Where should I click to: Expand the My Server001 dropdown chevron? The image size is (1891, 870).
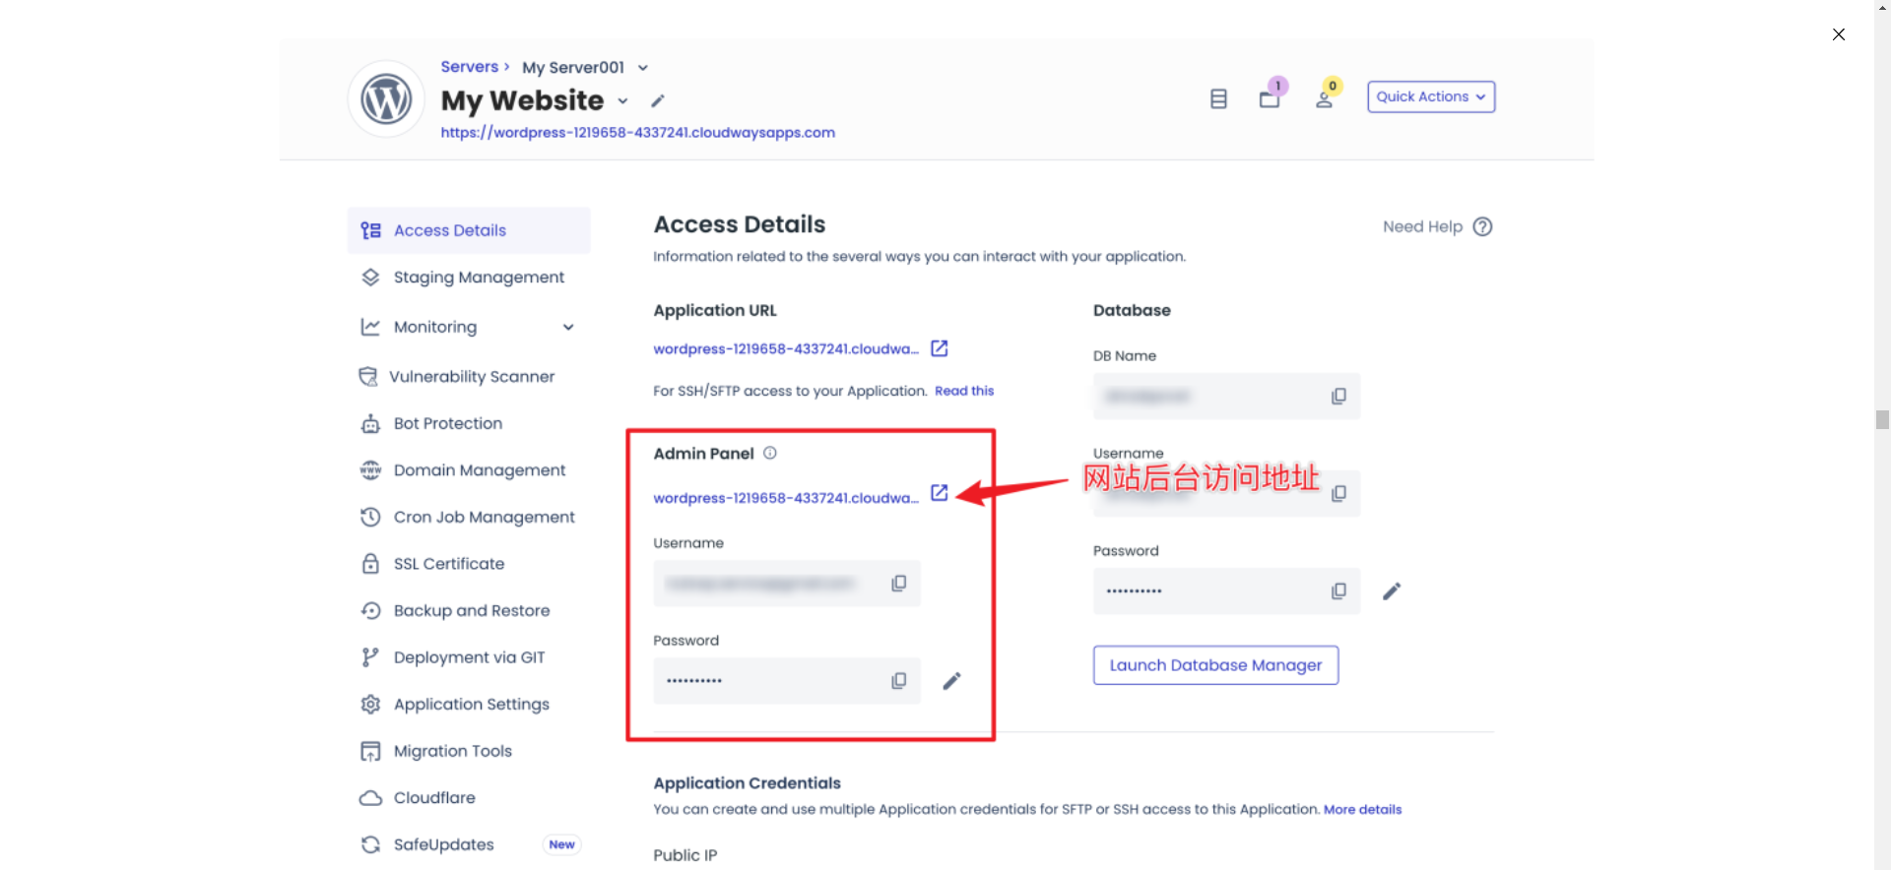[x=643, y=68]
